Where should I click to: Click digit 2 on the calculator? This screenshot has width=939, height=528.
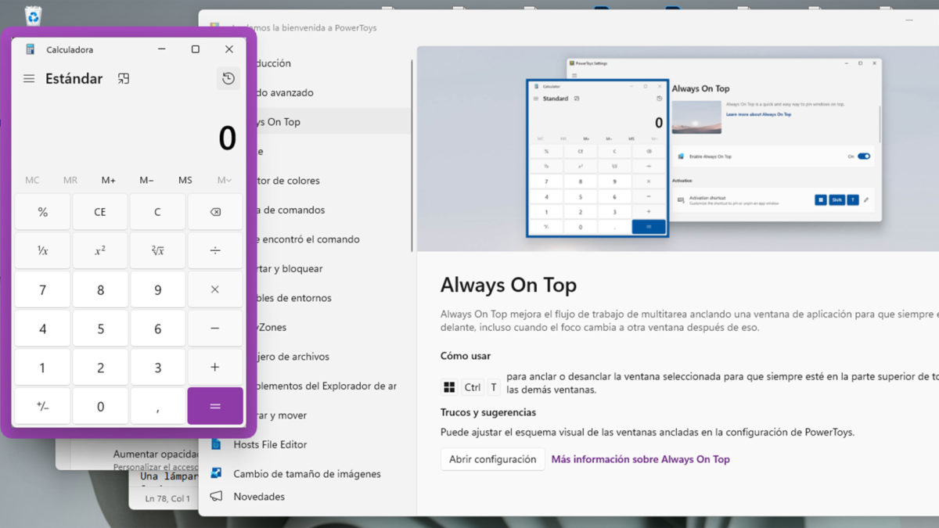click(100, 367)
